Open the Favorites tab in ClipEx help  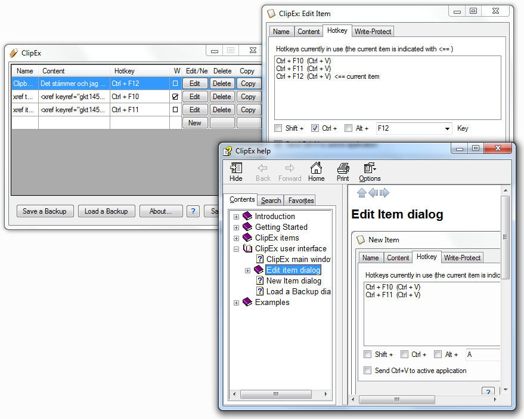pos(301,201)
